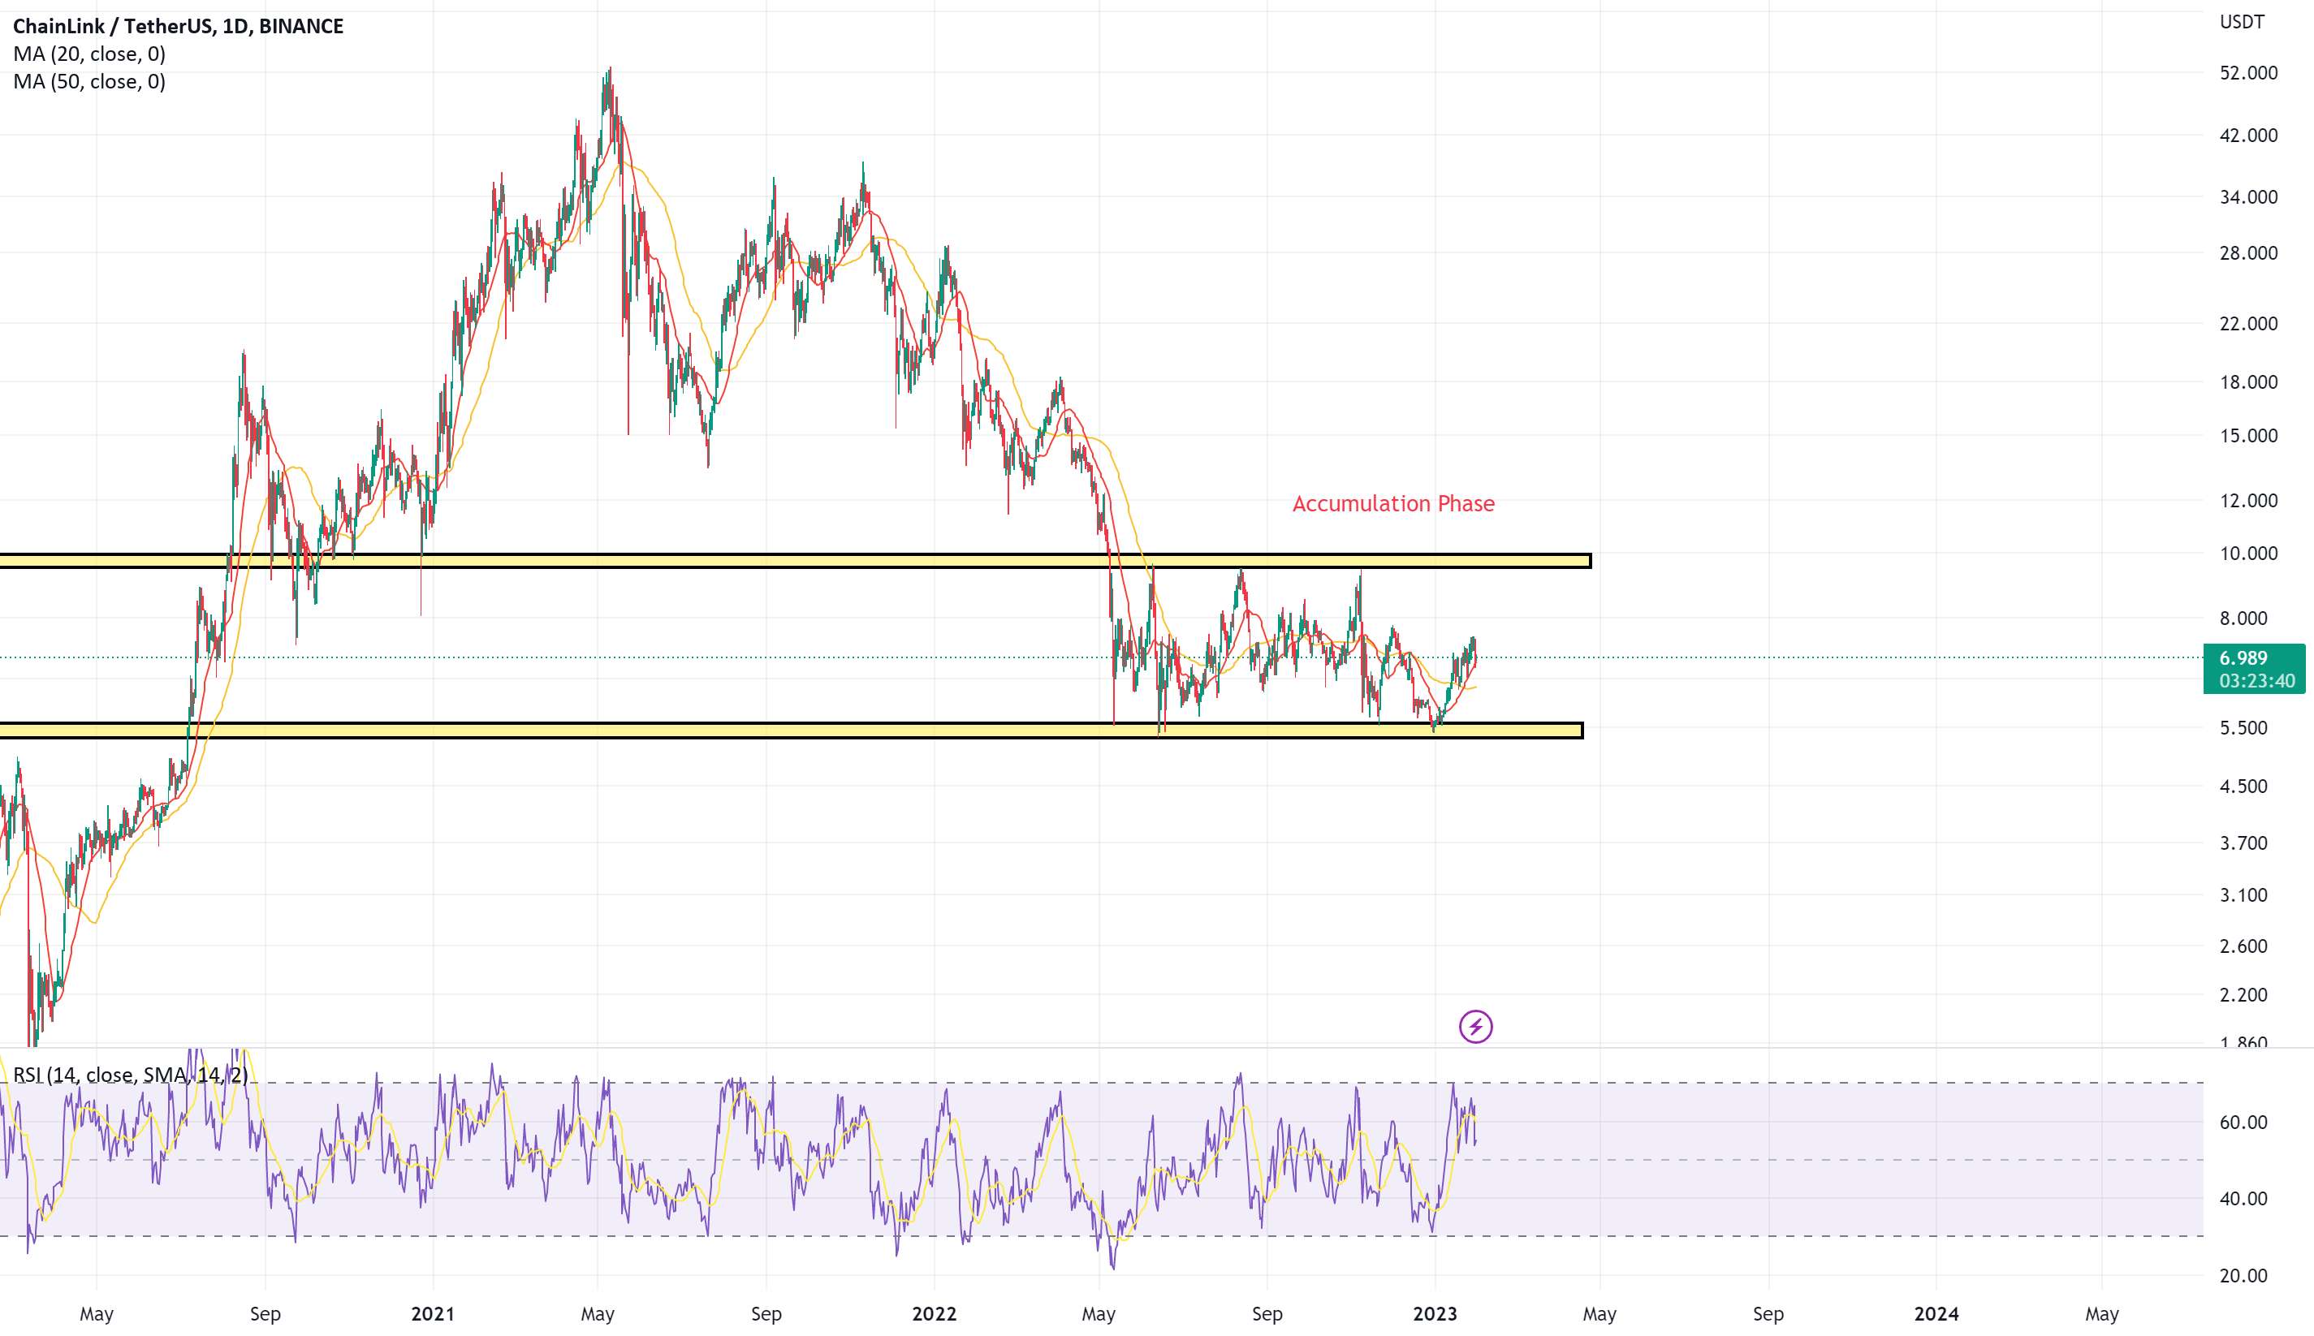2314x1336 pixels.
Task: Click the 3.700 price axis label
Action: (2243, 843)
